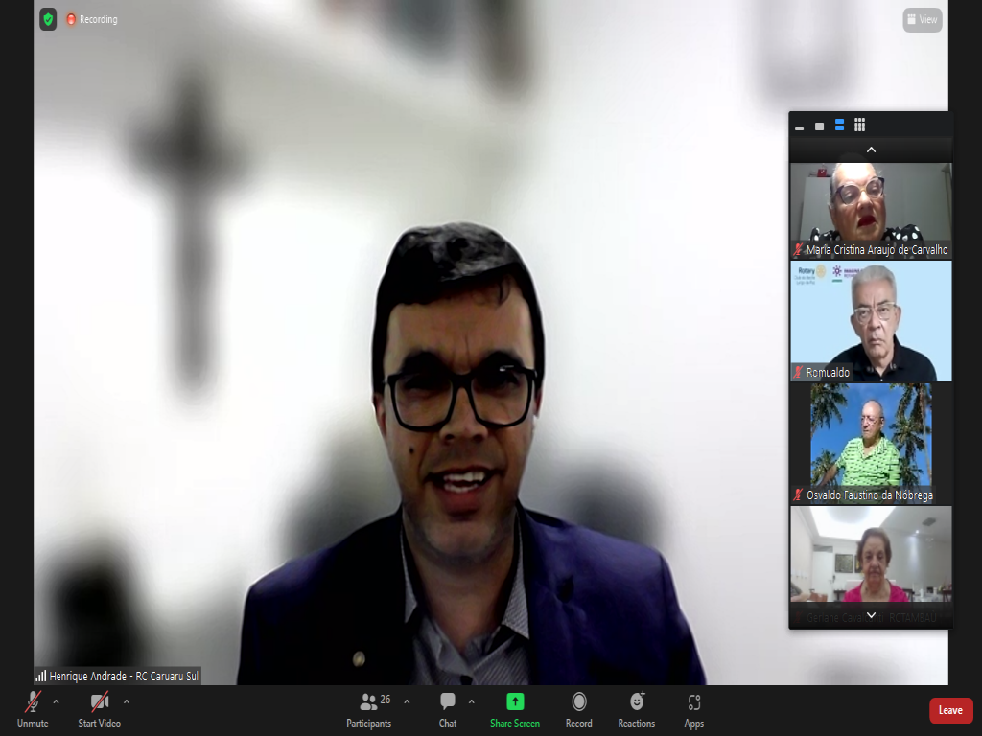Unmute the microphone
982x736 pixels.
pyautogui.click(x=33, y=708)
